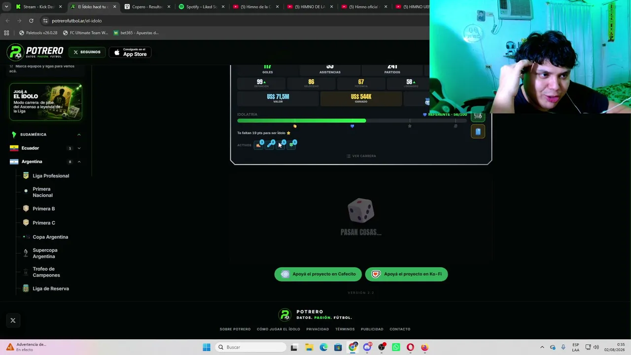
Task: Click Apoyá el proyecto en Ko-Fi button
Action: 407,274
